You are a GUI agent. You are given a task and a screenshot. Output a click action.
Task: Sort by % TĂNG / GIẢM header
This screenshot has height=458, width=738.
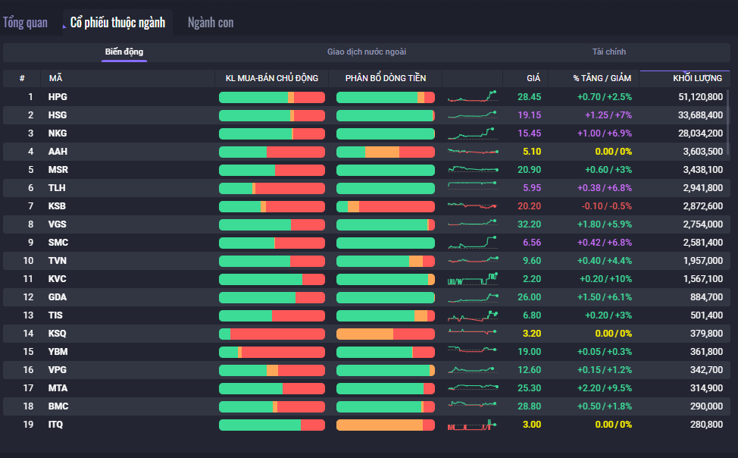[x=602, y=78]
